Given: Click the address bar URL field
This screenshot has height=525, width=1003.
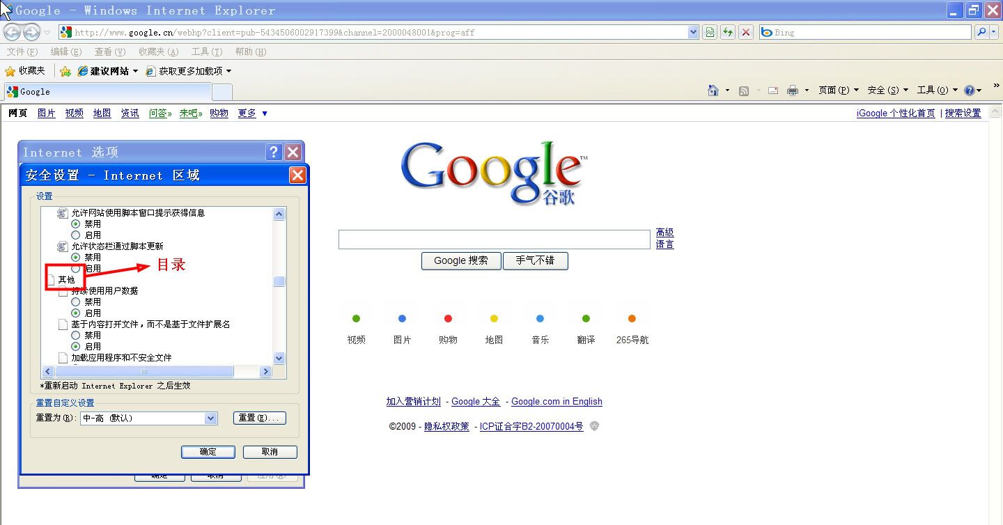Looking at the screenshot, I should pyautogui.click(x=380, y=32).
